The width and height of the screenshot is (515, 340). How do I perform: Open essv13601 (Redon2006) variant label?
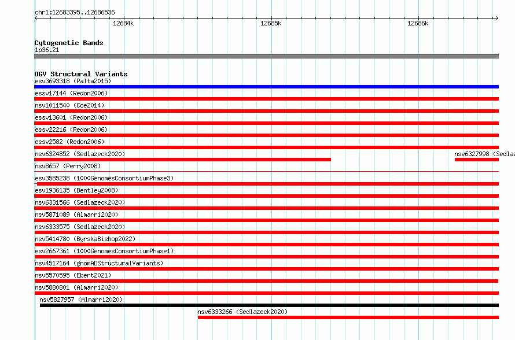71,117
